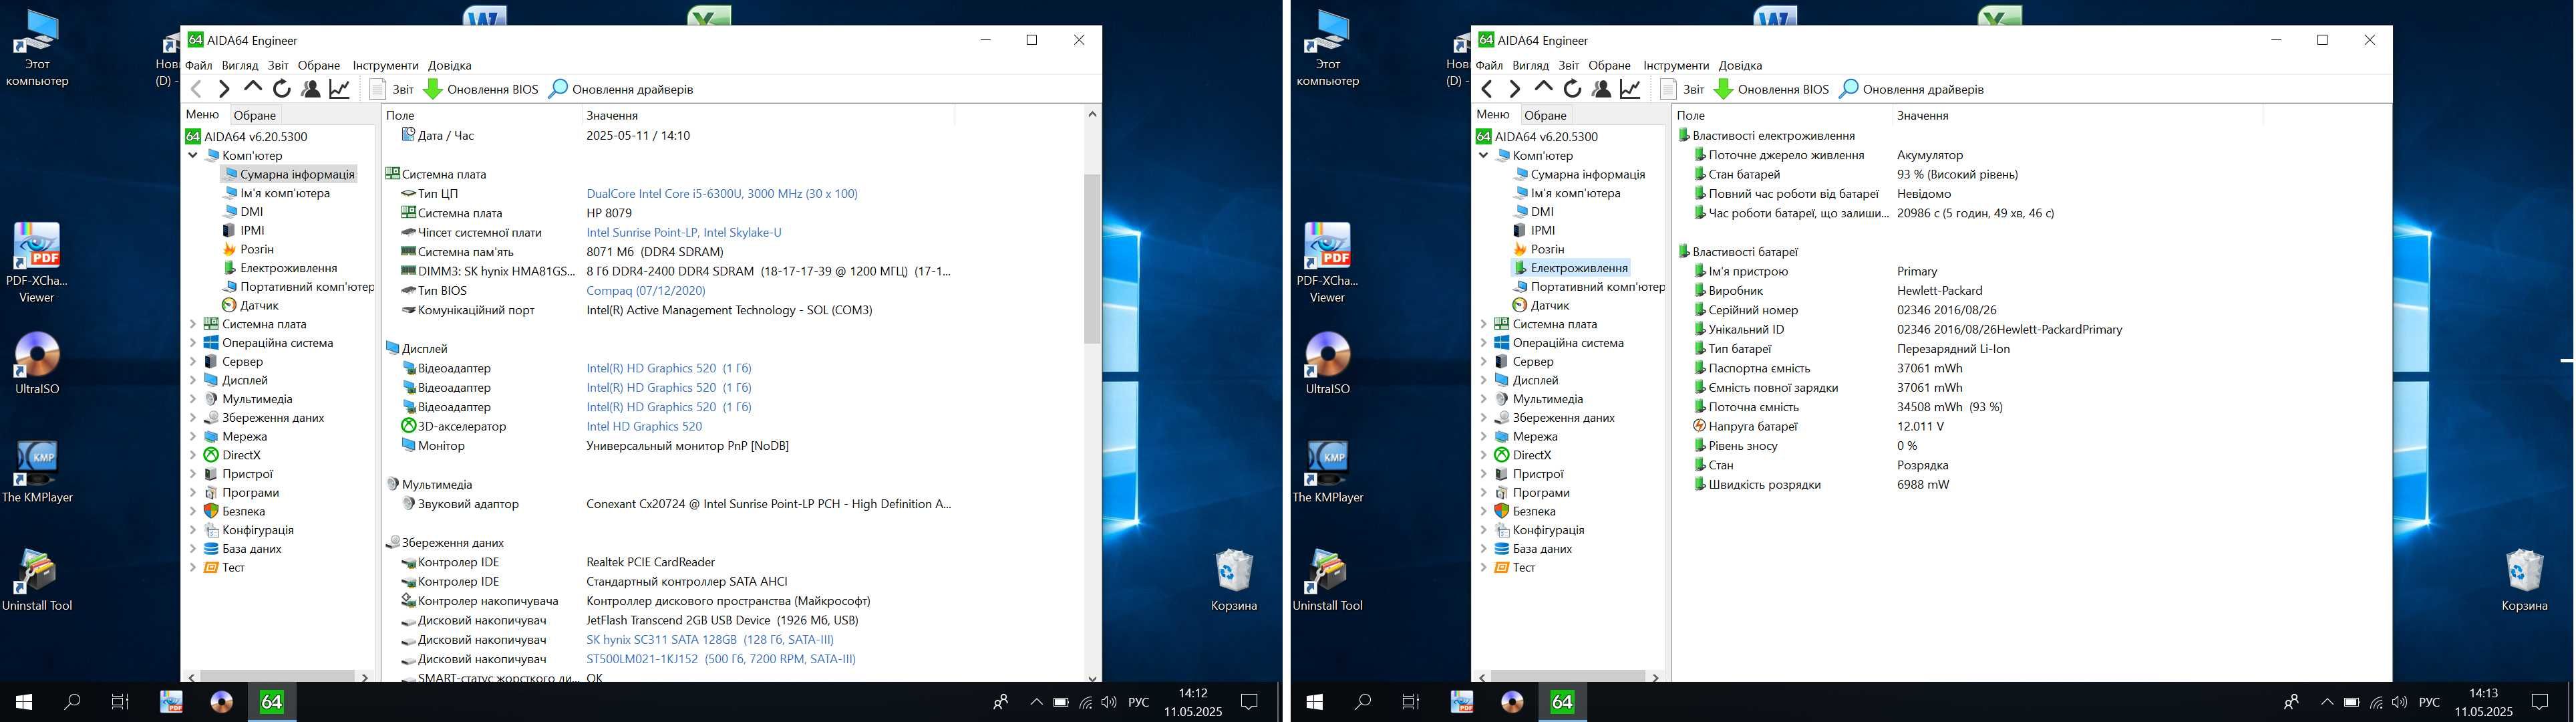Click the refresh icon in the battery-view AIDA64 toolbar
The height and width of the screenshot is (722, 2576).
pyautogui.click(x=1573, y=89)
